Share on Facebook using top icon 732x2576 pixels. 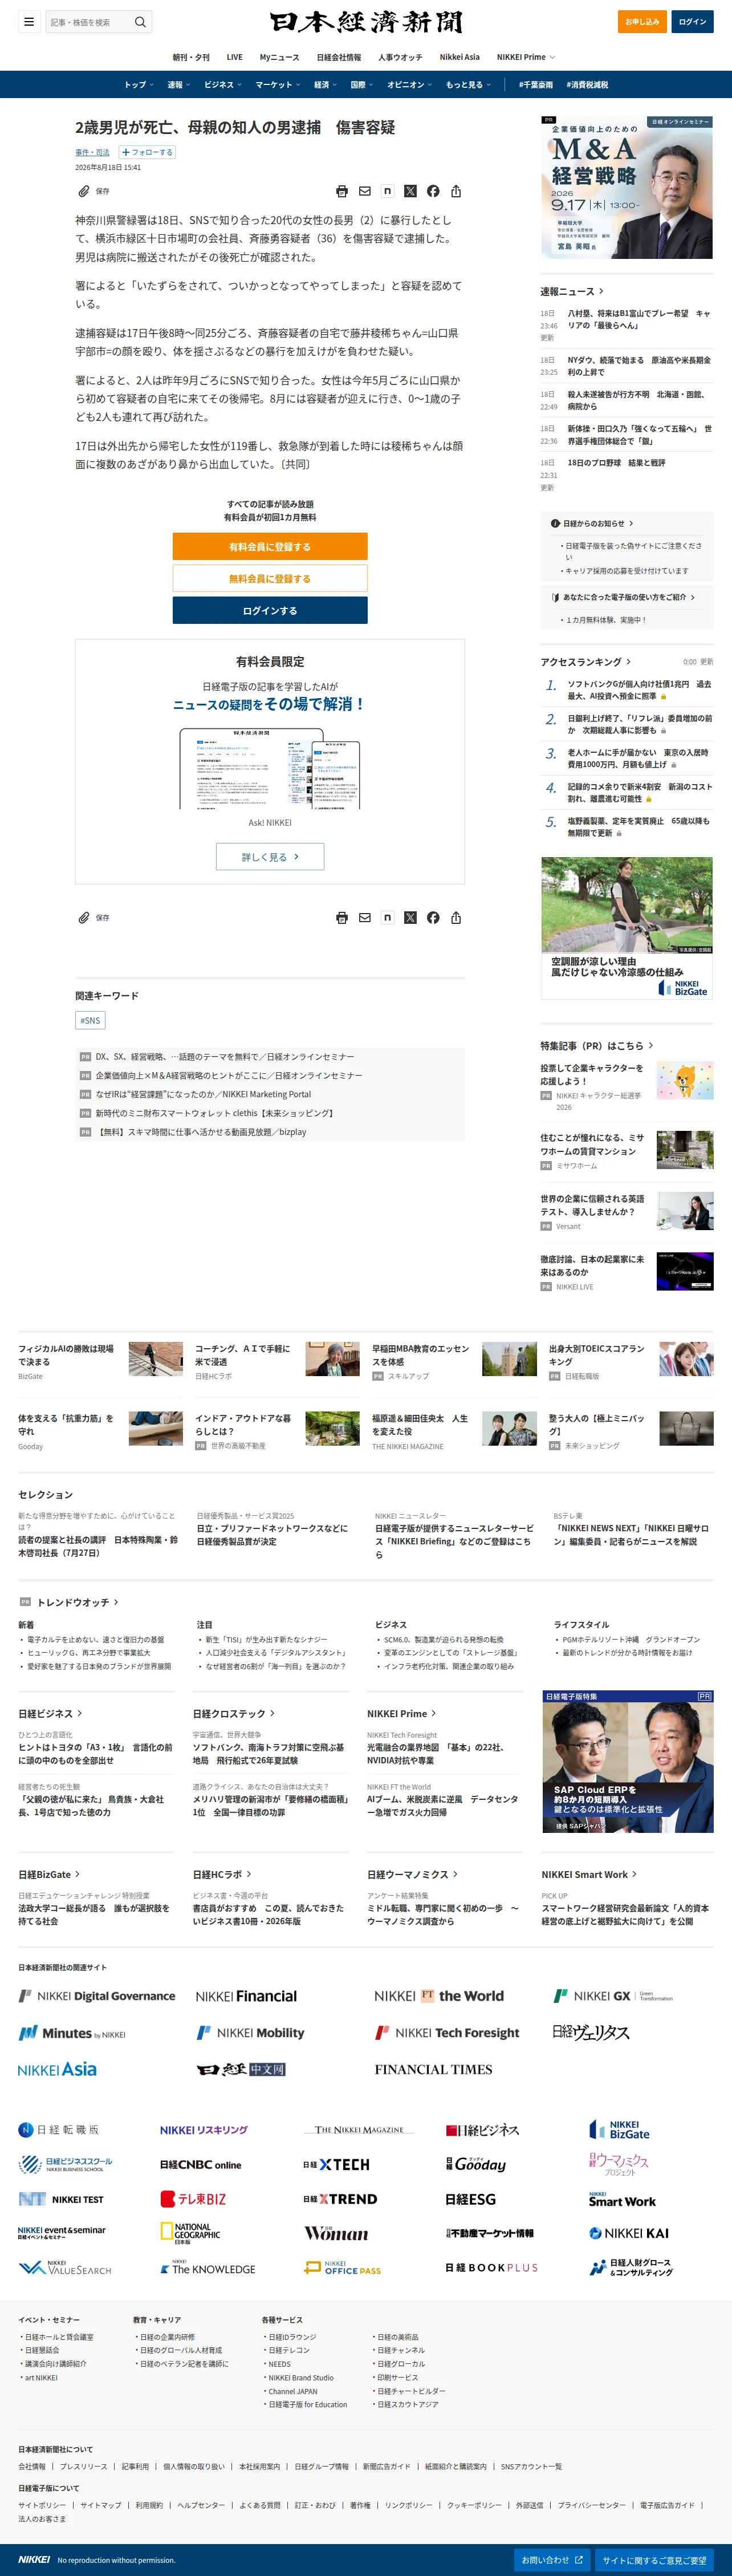coord(433,191)
